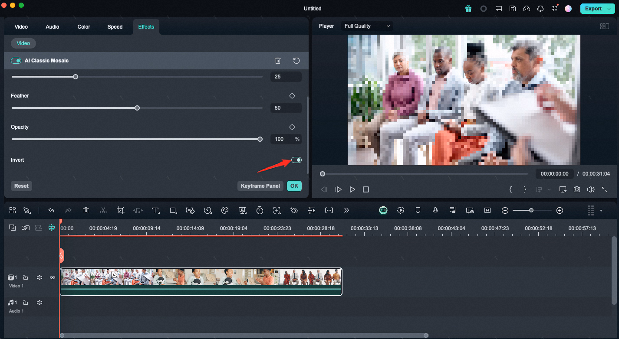The image size is (619, 339).
Task: Toggle the Opacity keyframe diamond
Action: point(292,127)
